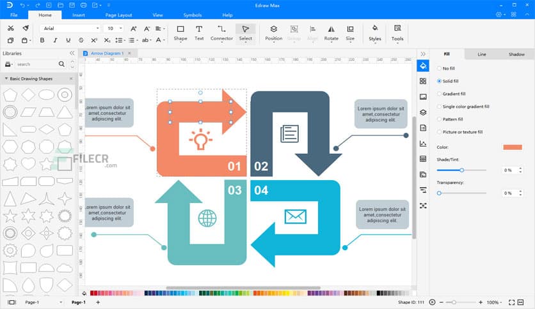Select the Text tool

pos(199,33)
